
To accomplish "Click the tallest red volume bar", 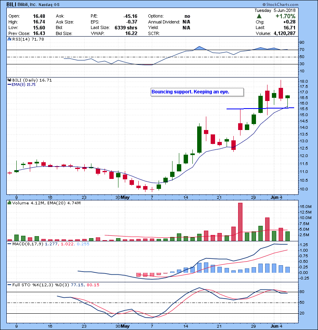I will pos(240,222).
